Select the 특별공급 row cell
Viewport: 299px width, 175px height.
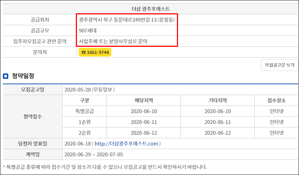84,111
